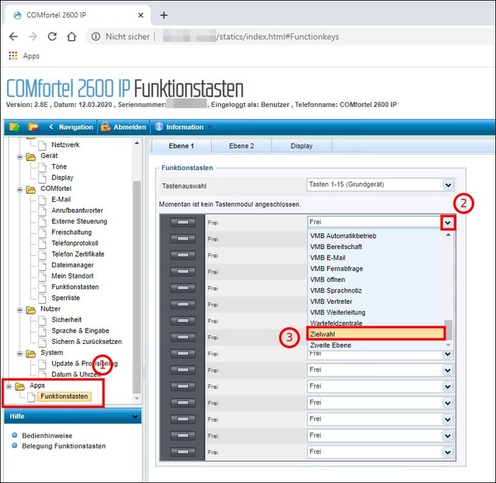Switch to the Display tab
Screen dimensions: 496x483
[x=301, y=146]
